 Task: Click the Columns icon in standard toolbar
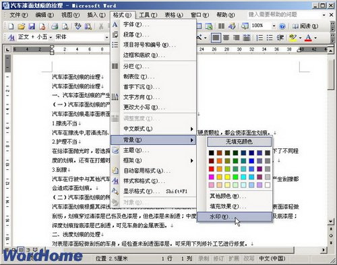[x=221, y=26]
